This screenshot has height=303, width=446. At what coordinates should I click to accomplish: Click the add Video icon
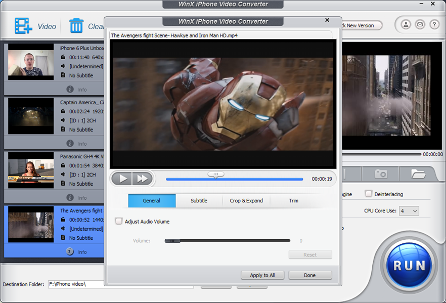(23, 26)
